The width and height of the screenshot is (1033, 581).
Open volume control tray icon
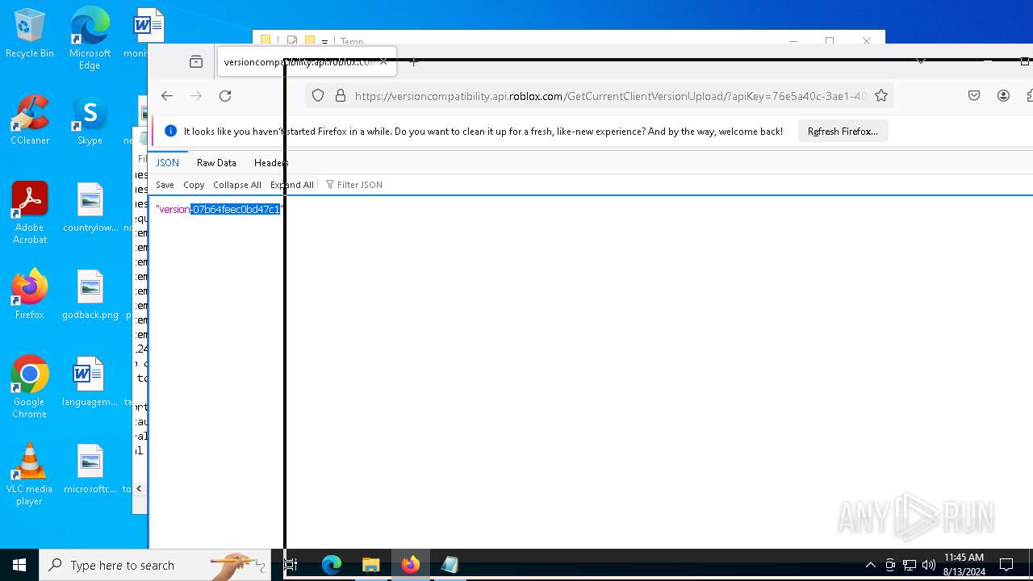[929, 565]
